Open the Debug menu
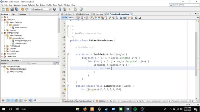This screenshot has width=200, height=112. (43, 5)
